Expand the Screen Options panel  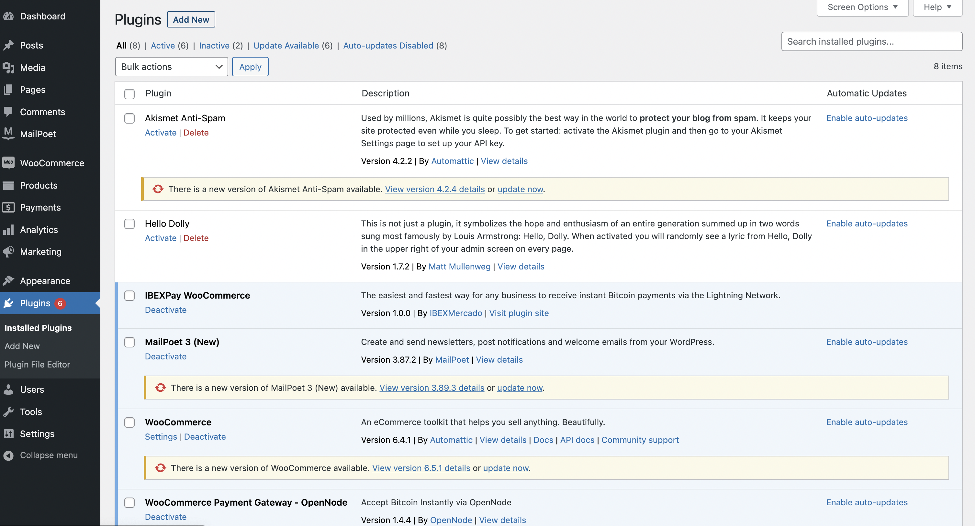[862, 7]
